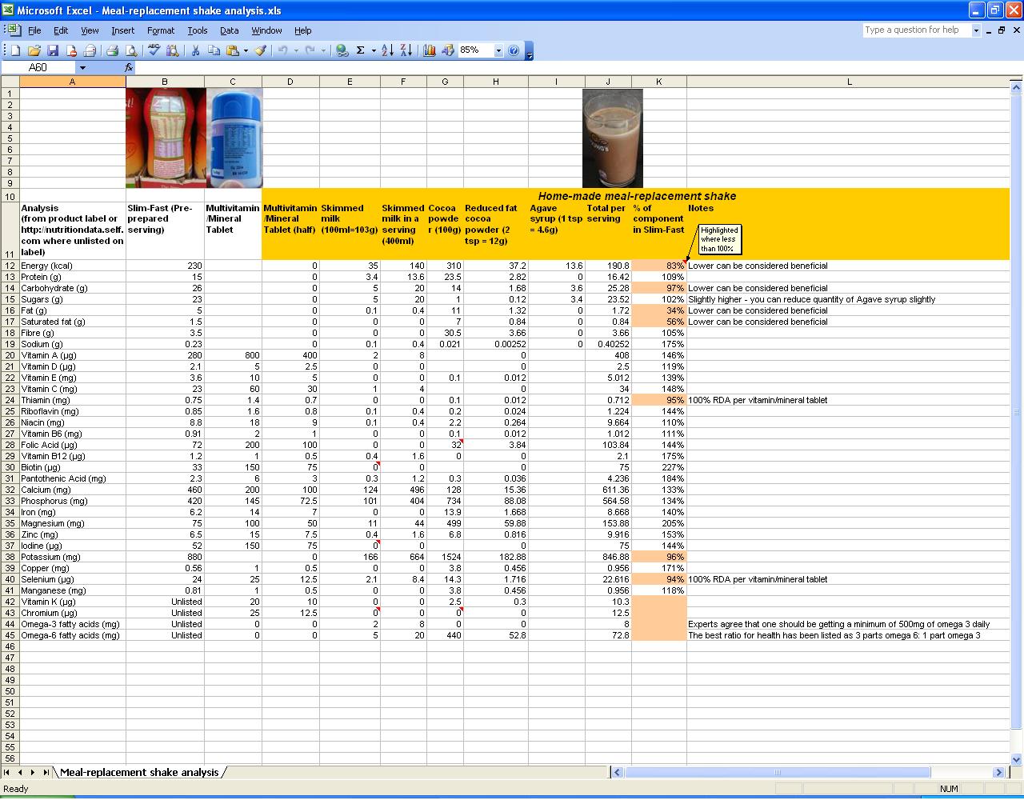Expand the Name Box dropdown arrow
The width and height of the screenshot is (1024, 800).
82,68
